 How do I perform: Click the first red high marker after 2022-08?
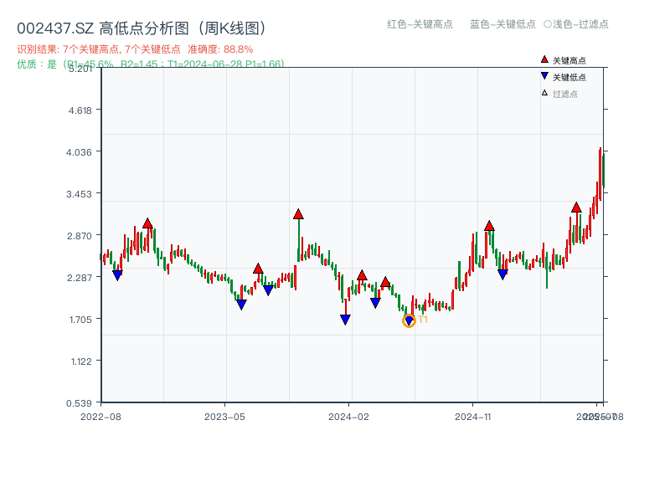(x=147, y=223)
